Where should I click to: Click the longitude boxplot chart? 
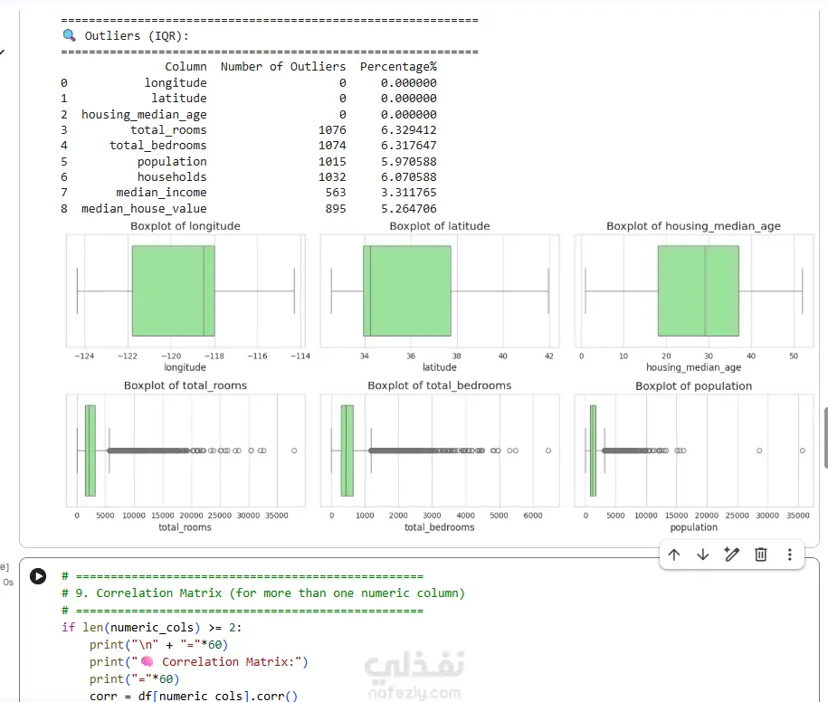(186, 291)
